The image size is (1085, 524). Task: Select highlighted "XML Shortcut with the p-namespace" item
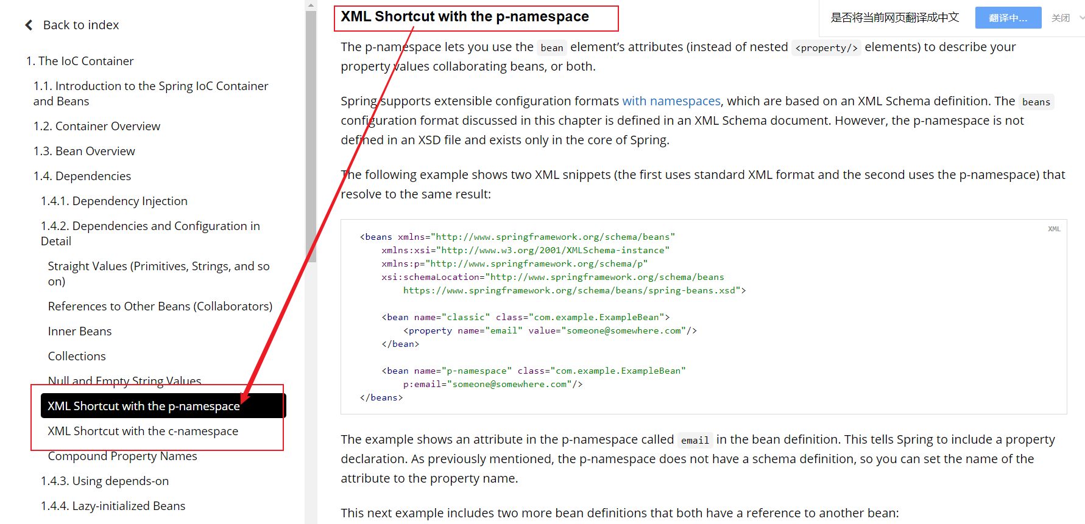point(144,406)
